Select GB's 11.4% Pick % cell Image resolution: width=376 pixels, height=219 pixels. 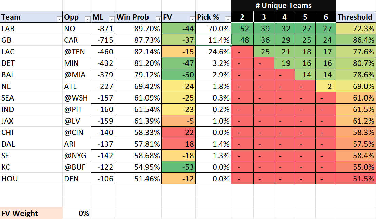[213, 40]
